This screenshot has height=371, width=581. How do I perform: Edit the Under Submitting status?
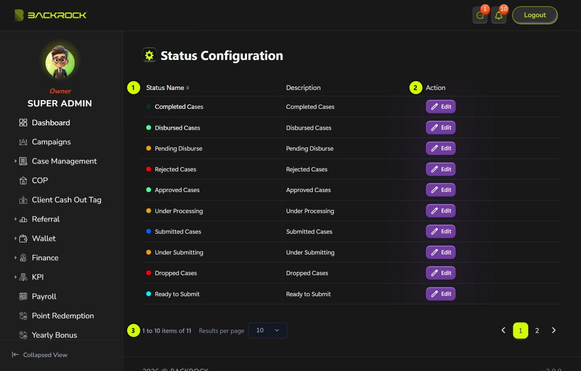coord(441,252)
